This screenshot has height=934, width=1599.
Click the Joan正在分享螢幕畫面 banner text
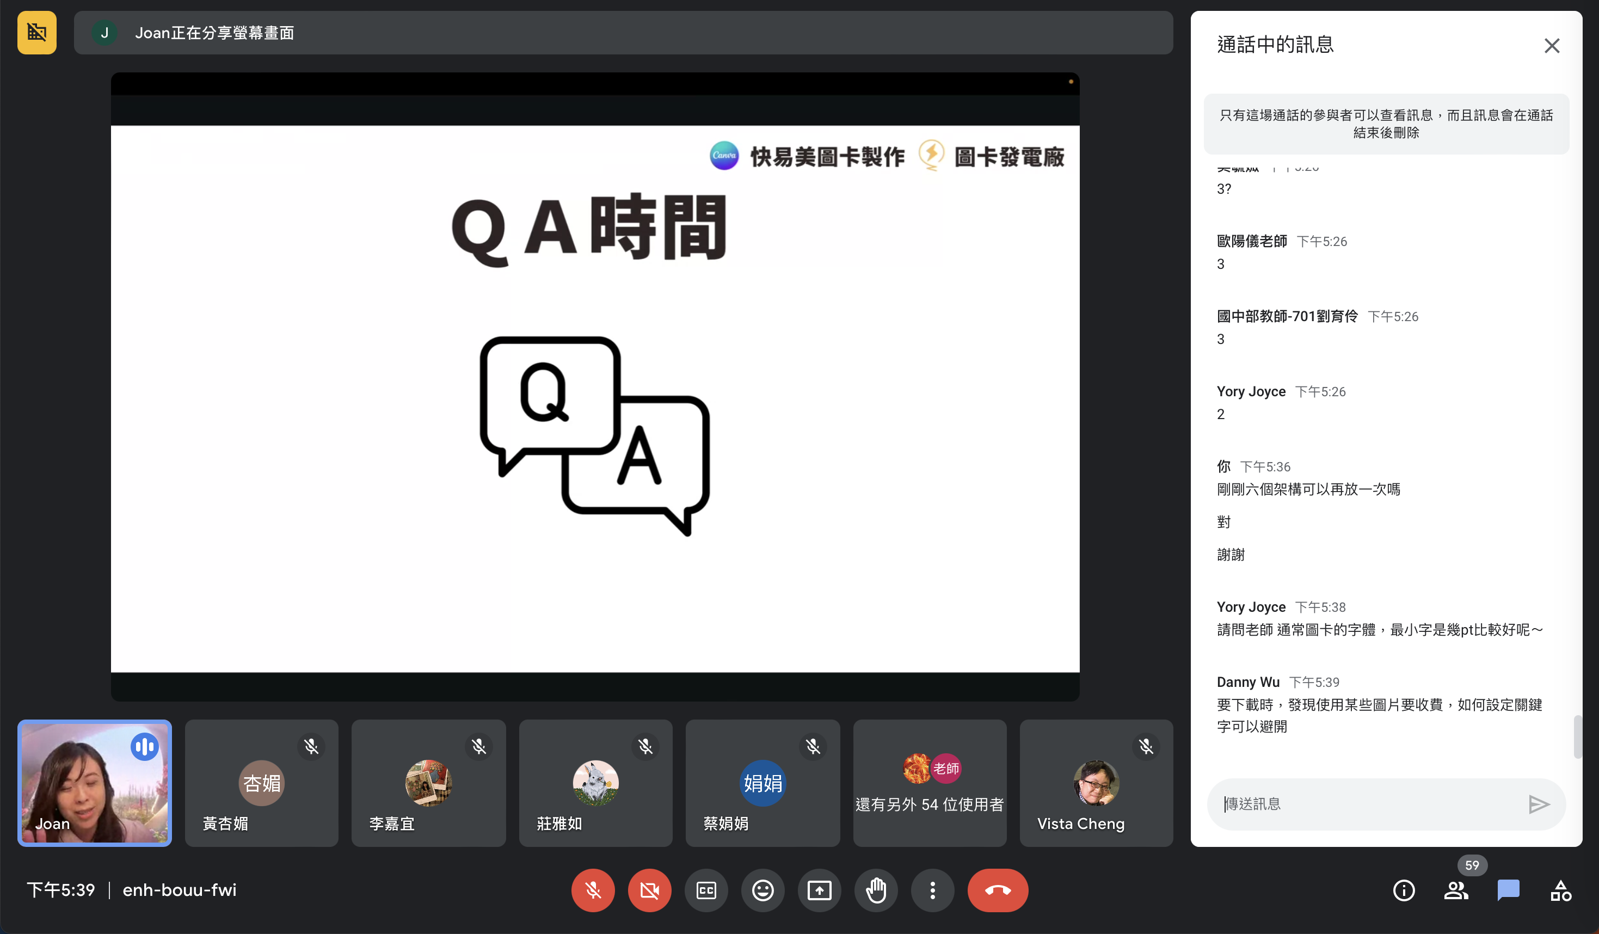pyautogui.click(x=214, y=32)
